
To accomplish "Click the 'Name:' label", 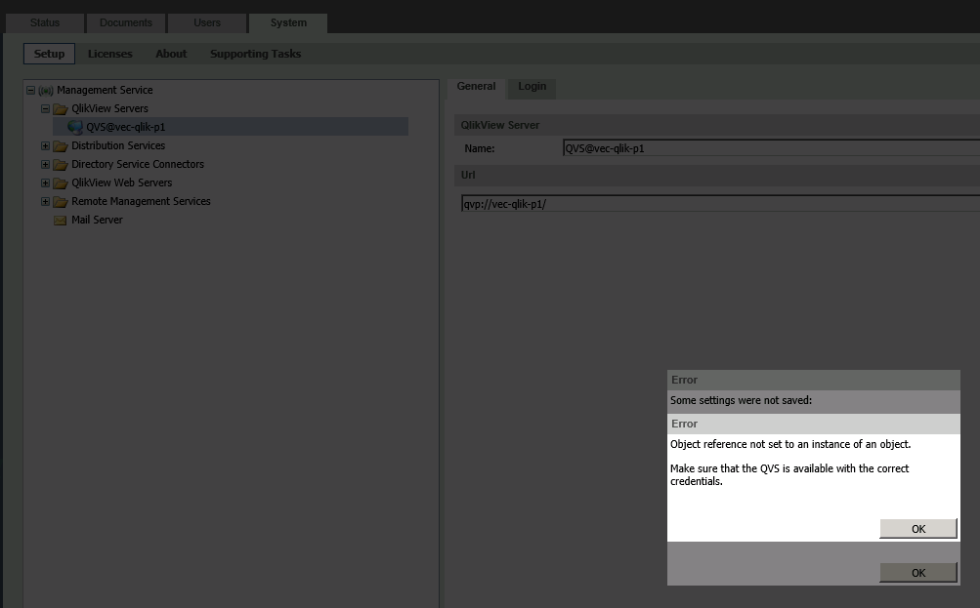I will point(480,148).
